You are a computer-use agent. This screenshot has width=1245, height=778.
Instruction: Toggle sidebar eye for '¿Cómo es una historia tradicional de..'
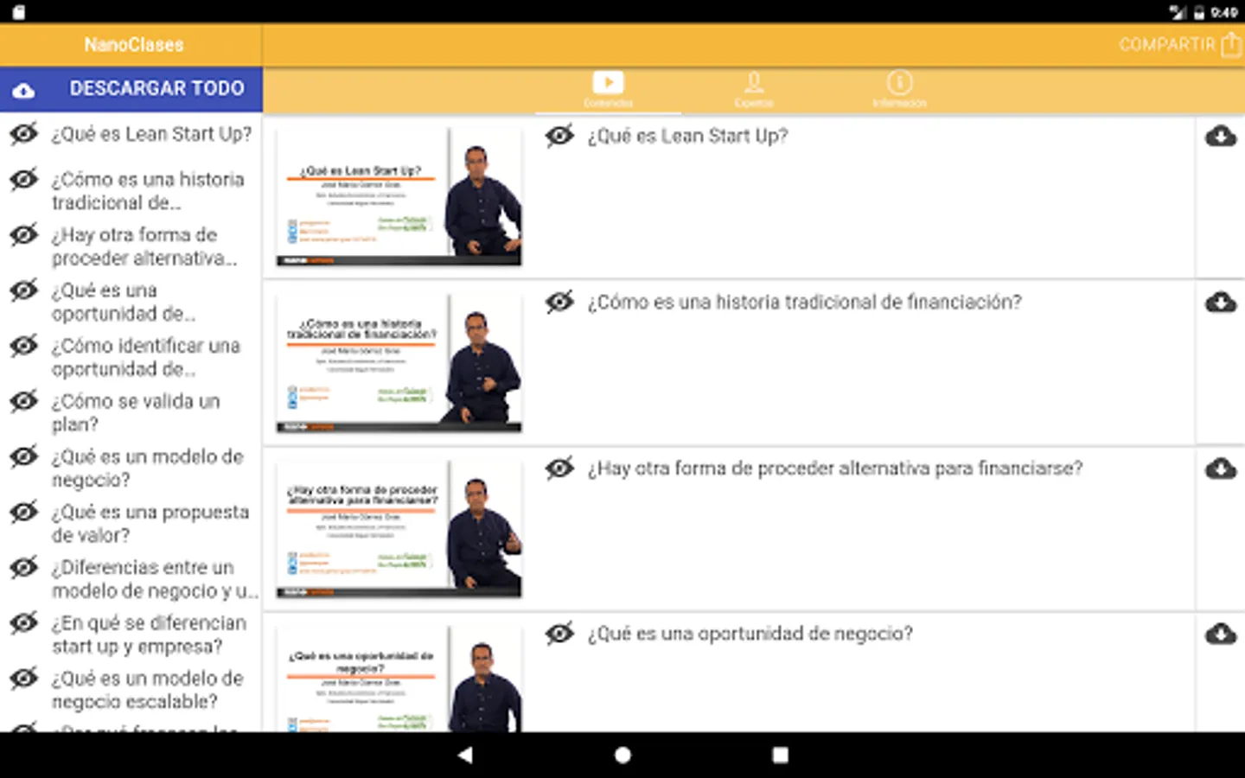(x=24, y=179)
